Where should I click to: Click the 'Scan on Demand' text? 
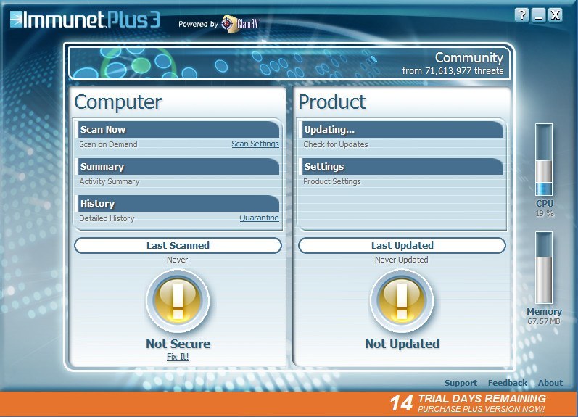point(108,144)
